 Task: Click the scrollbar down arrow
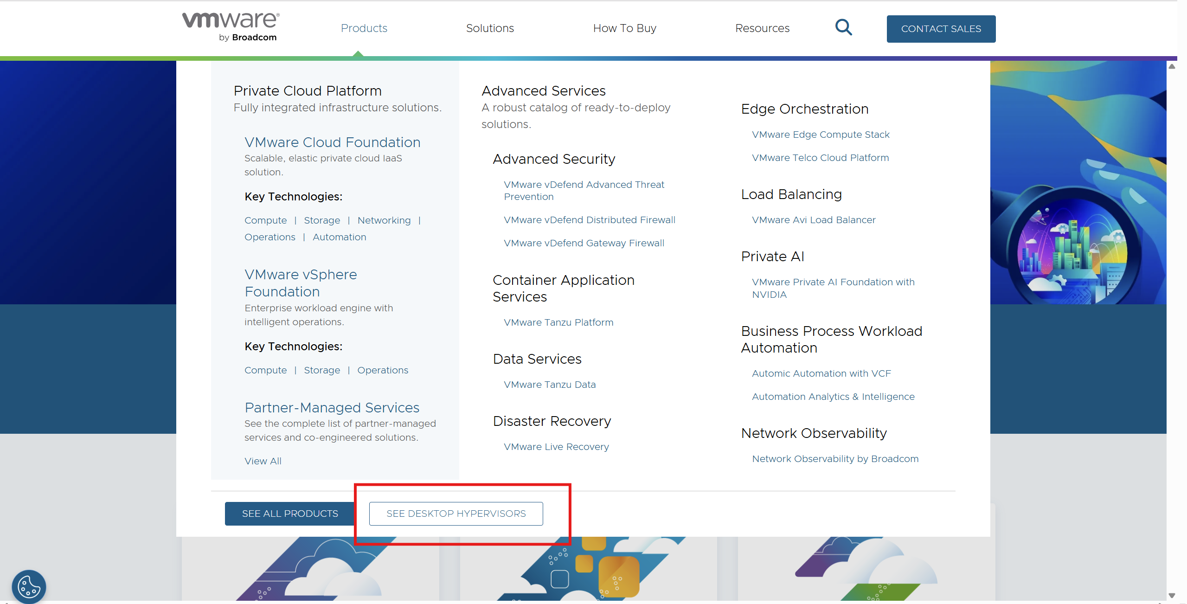[x=1172, y=596]
